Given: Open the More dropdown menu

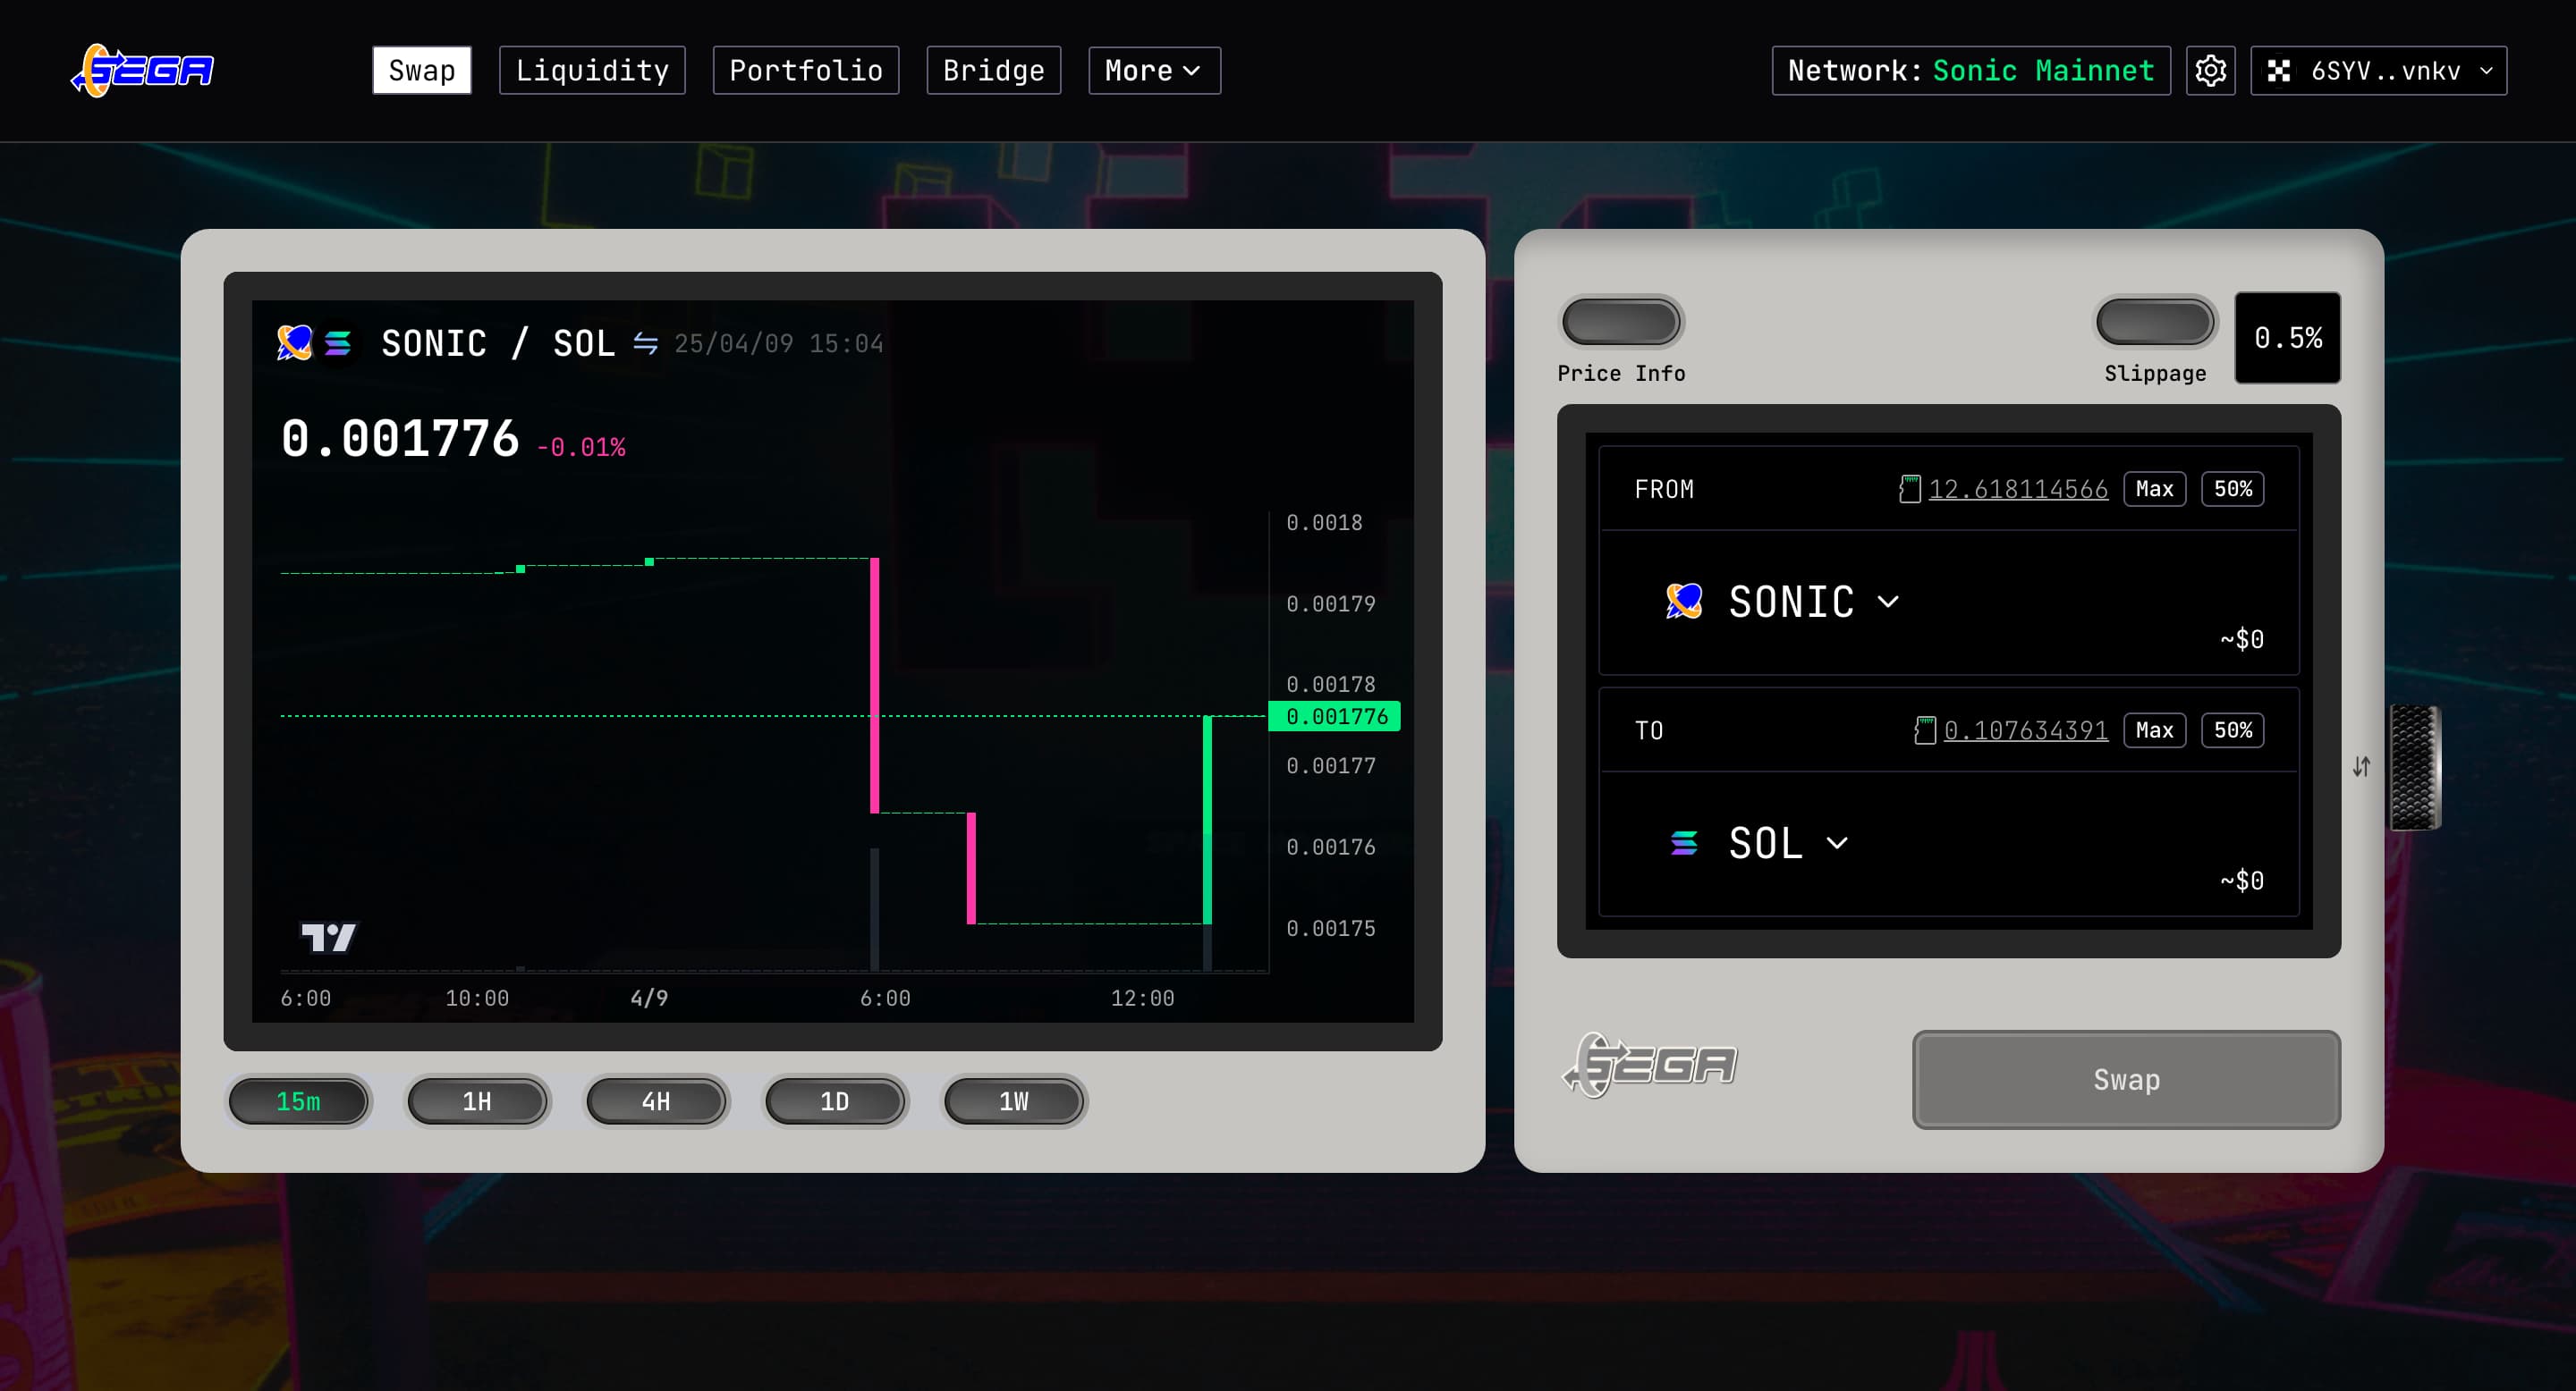Looking at the screenshot, I should (1154, 71).
